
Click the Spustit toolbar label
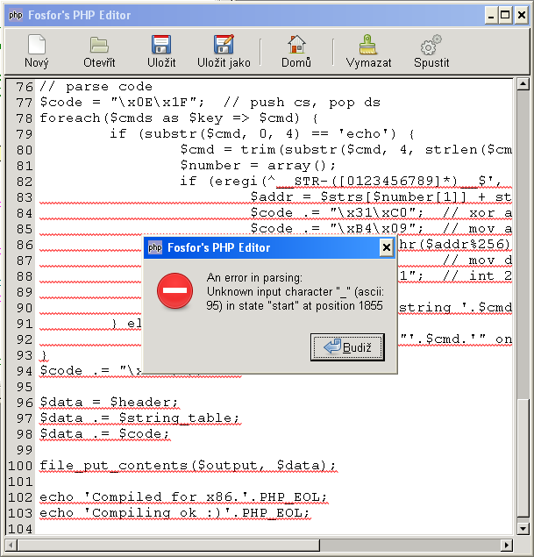[x=431, y=62]
